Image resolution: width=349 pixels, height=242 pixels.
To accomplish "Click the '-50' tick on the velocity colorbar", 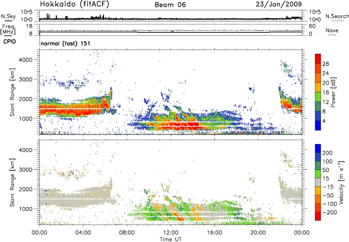I will pyautogui.click(x=328, y=195).
